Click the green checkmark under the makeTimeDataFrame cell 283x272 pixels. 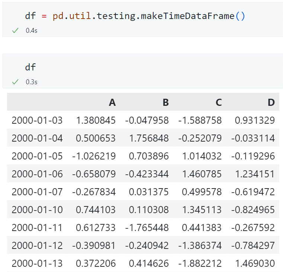point(15,31)
